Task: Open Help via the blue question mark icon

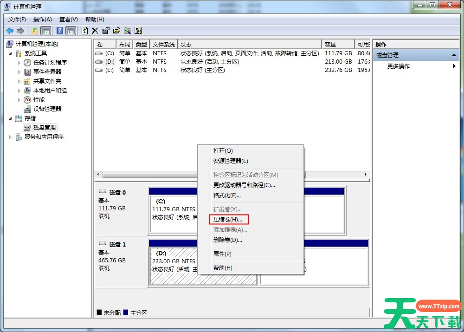Action: pyautogui.click(x=59, y=31)
